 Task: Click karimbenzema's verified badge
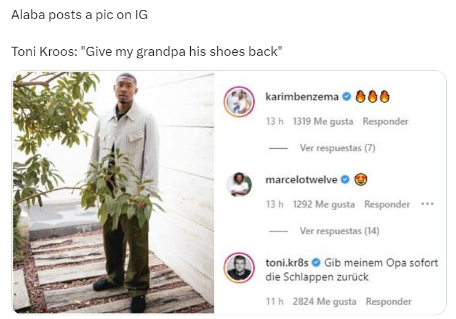point(346,96)
